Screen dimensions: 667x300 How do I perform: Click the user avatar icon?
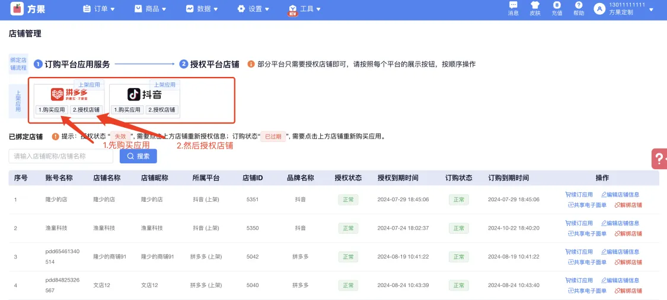(600, 9)
